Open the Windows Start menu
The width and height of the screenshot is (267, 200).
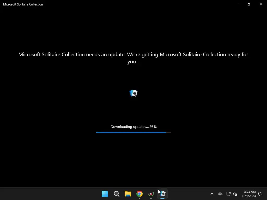105,194
